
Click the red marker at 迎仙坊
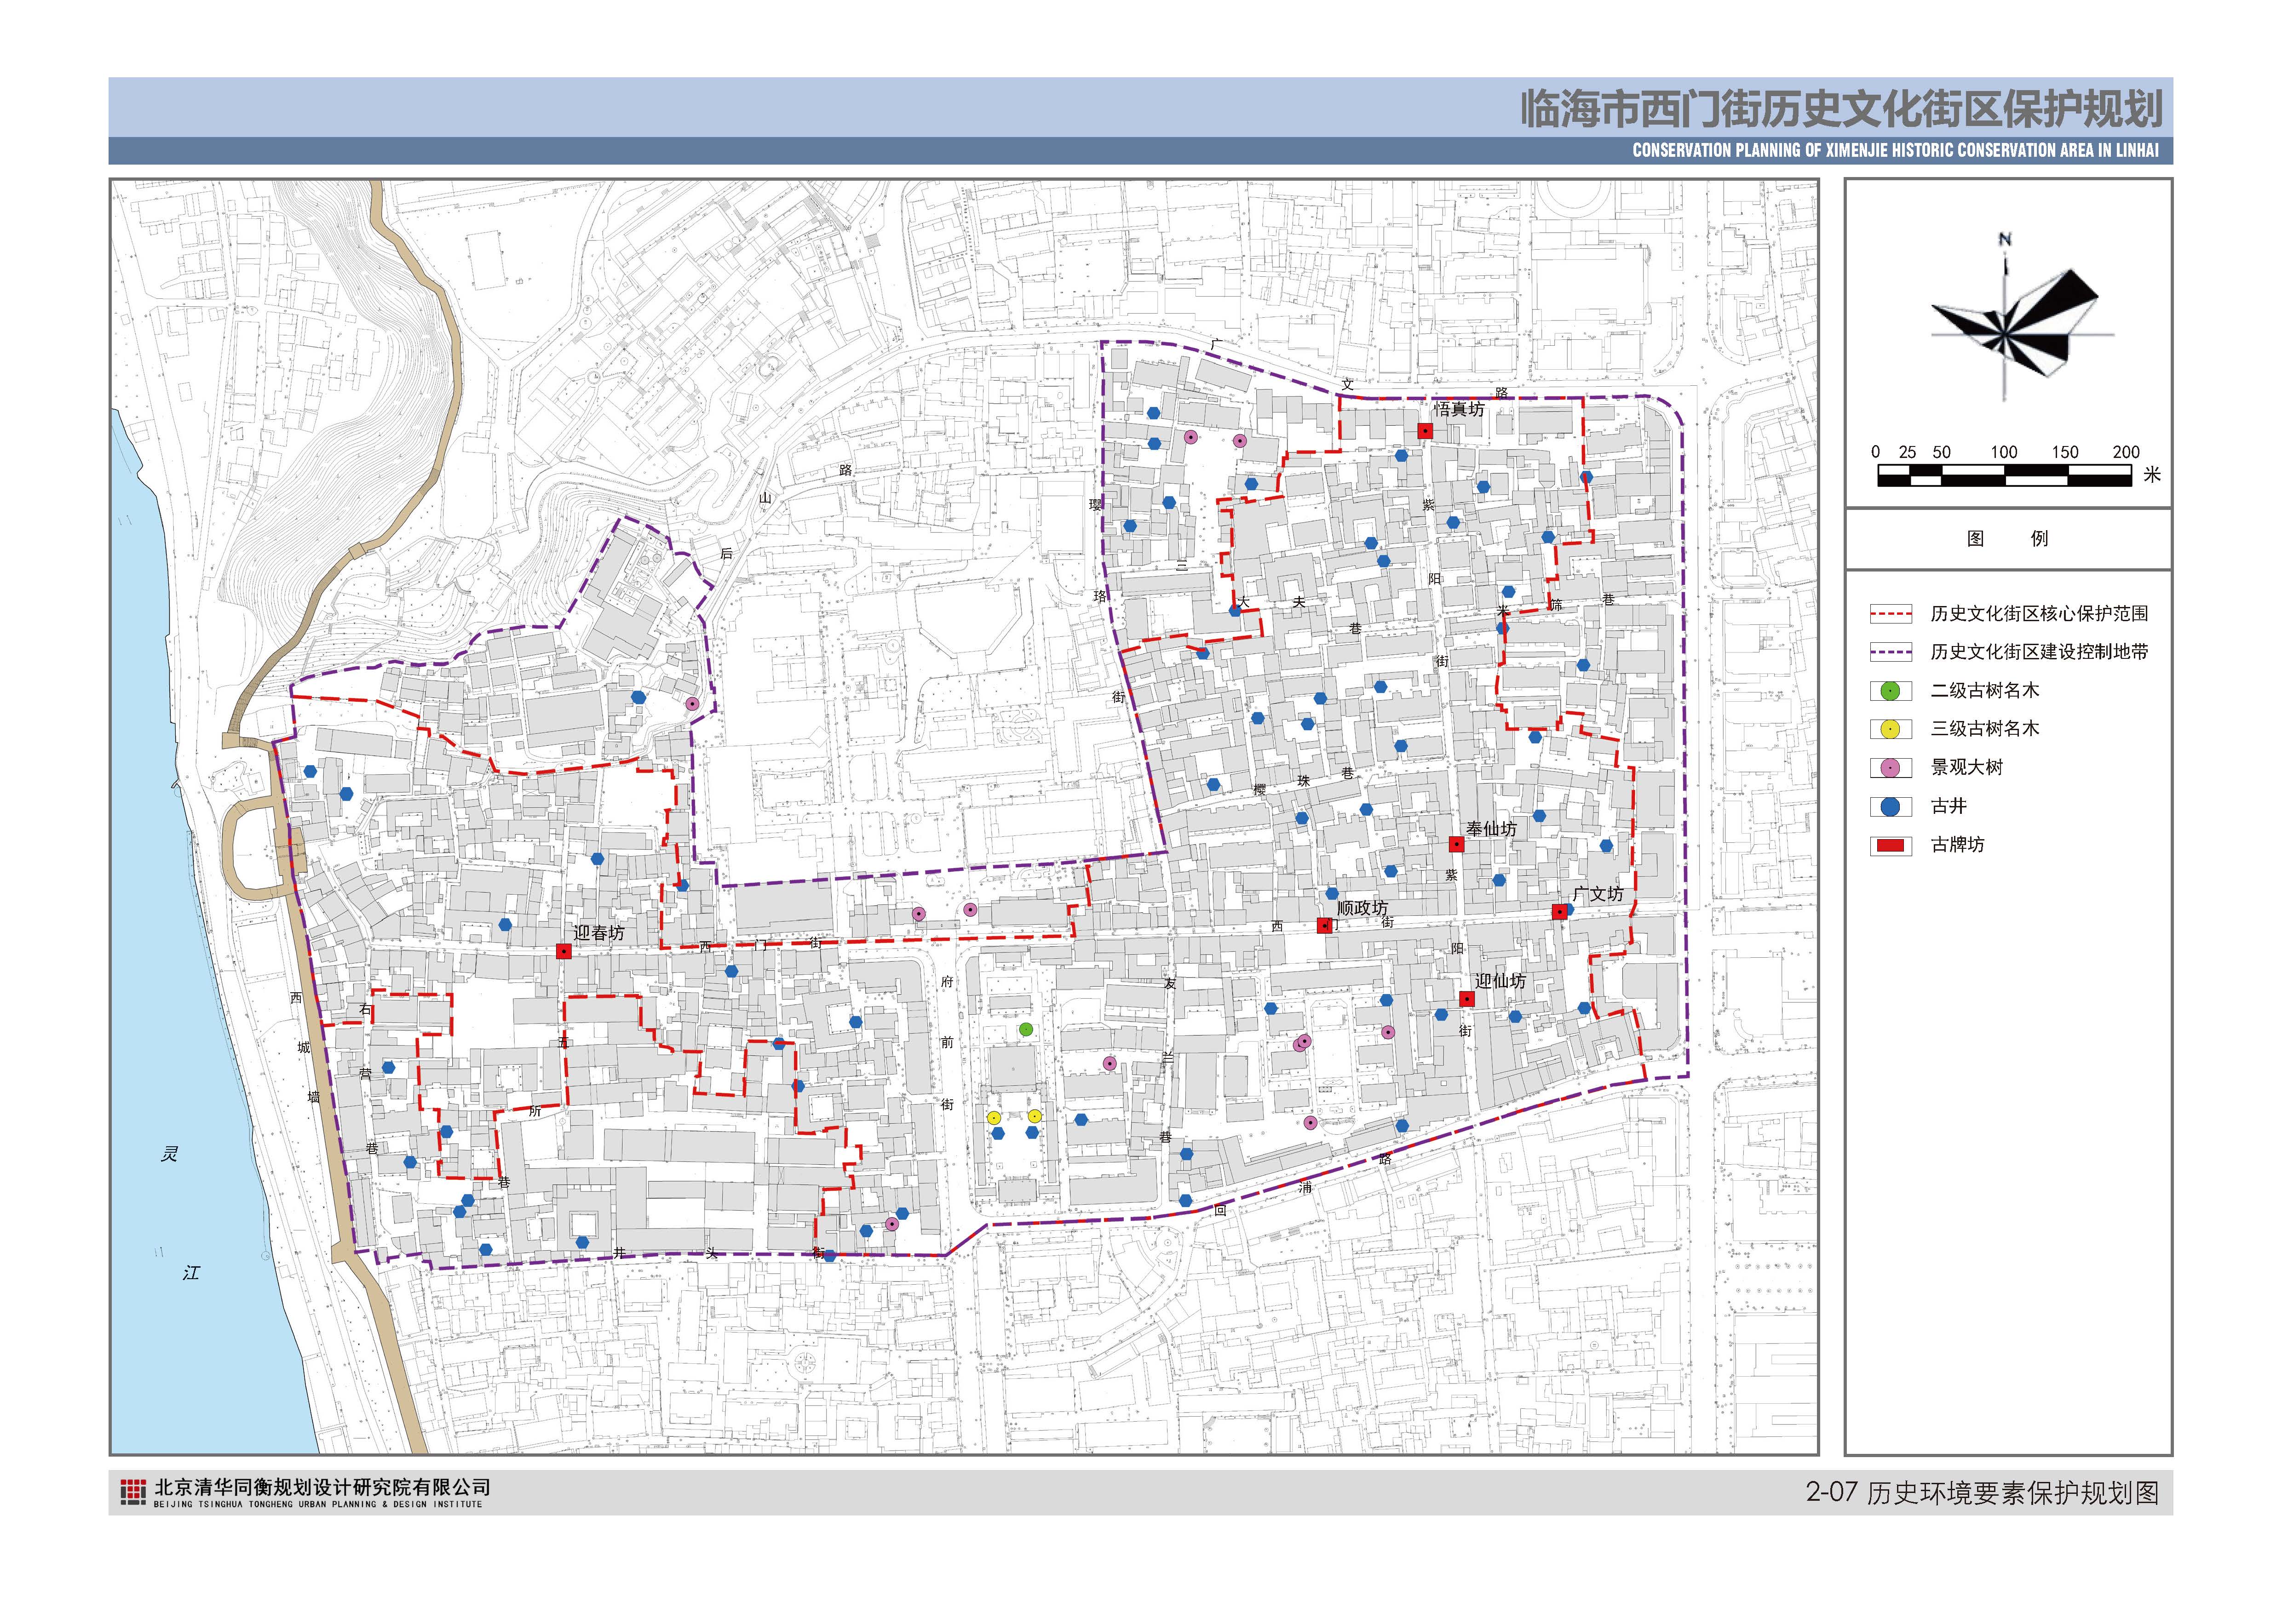tap(1466, 998)
